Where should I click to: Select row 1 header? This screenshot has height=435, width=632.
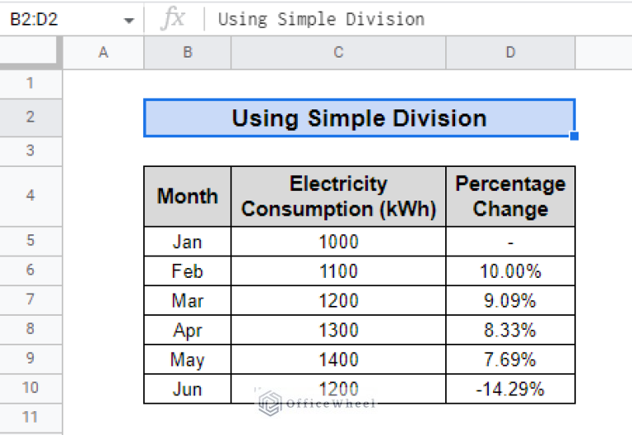31,83
